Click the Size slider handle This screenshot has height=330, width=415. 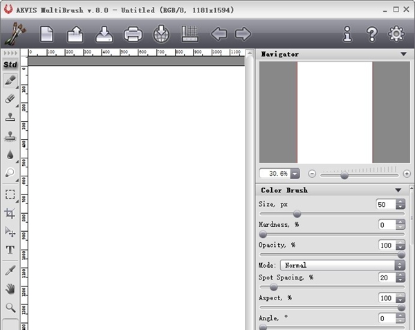point(297,214)
